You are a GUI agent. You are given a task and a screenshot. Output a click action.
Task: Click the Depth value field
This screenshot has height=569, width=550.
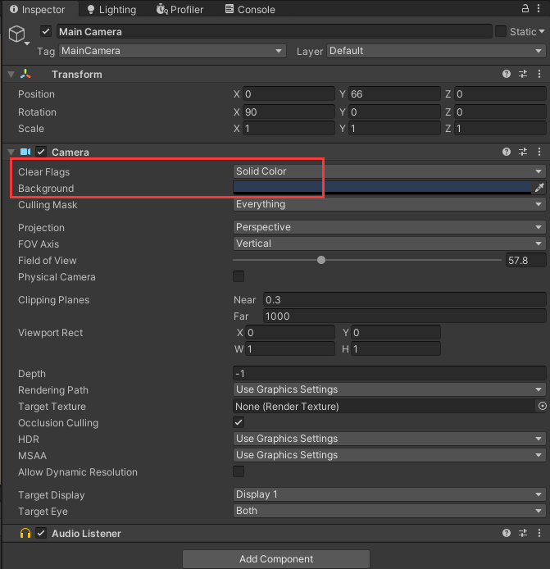(x=389, y=373)
